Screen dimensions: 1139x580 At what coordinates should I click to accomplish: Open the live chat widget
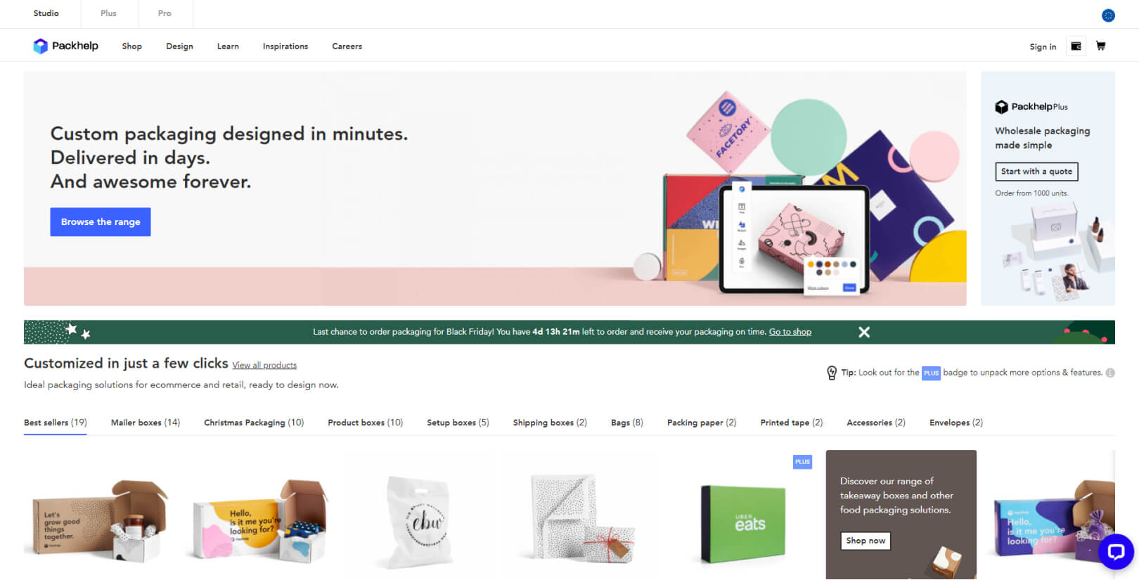[x=1116, y=551]
